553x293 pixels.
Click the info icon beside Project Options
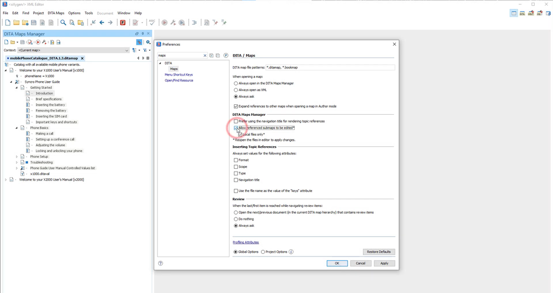point(291,252)
